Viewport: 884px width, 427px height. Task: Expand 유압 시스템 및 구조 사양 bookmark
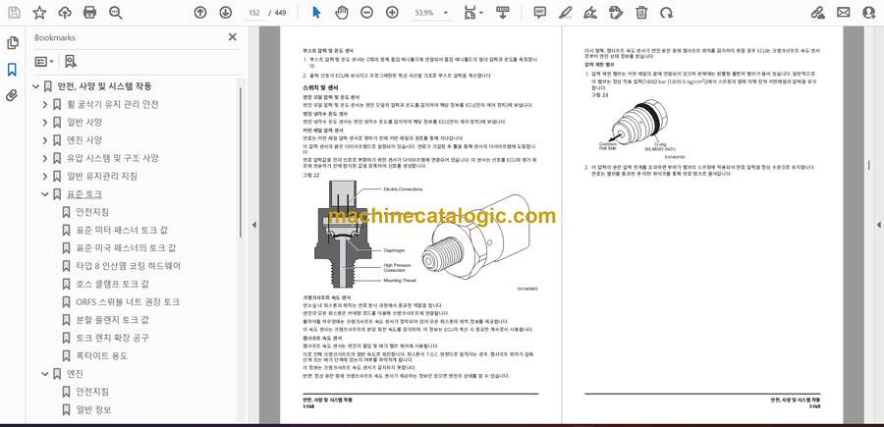click(x=45, y=158)
